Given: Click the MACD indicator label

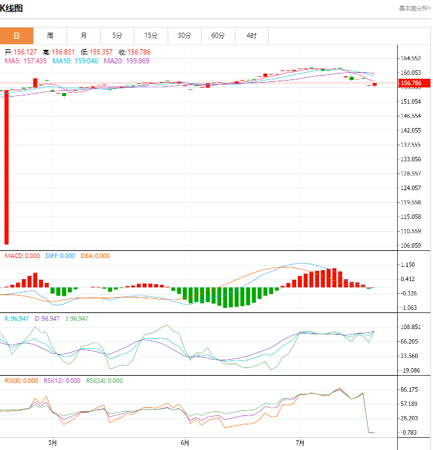Looking at the screenshot, I should 20,256.
